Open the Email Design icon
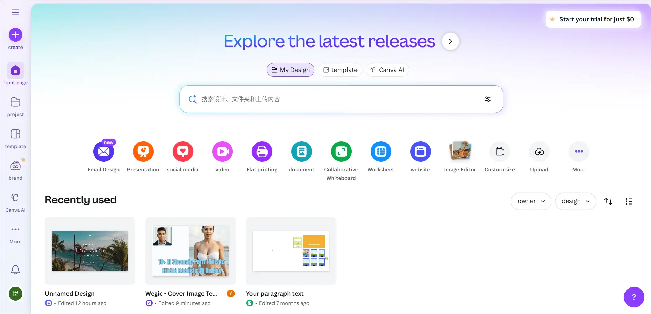This screenshot has height=314, width=651. (x=104, y=151)
